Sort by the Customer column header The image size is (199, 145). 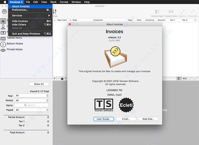(x=109, y=20)
